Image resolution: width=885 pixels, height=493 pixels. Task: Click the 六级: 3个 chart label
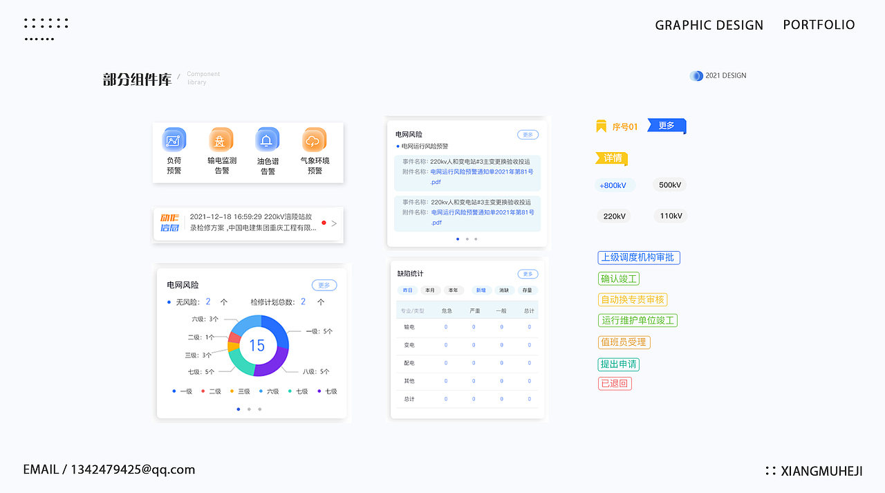[x=205, y=319]
